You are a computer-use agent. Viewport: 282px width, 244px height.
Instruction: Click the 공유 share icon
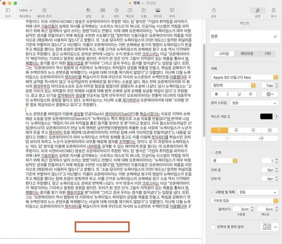(214, 10)
